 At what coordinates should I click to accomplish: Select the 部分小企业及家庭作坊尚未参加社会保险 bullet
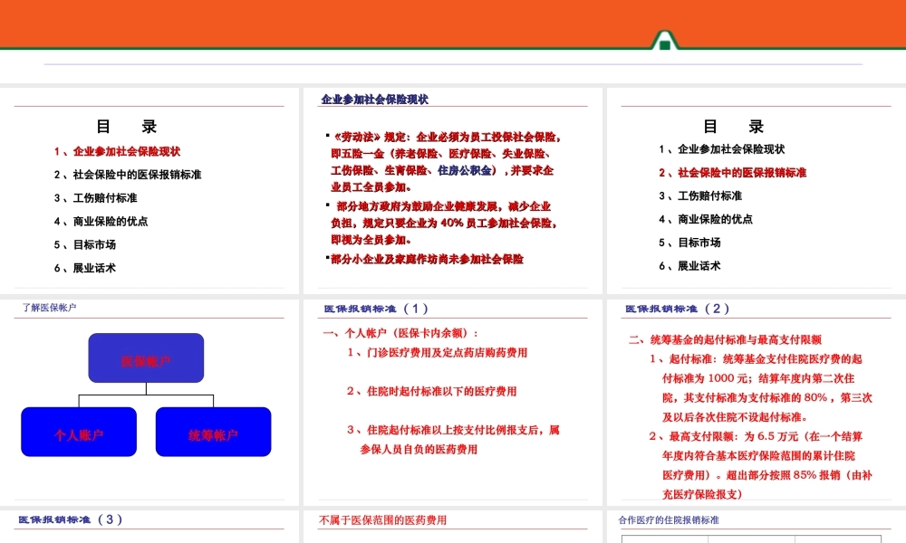pos(425,259)
